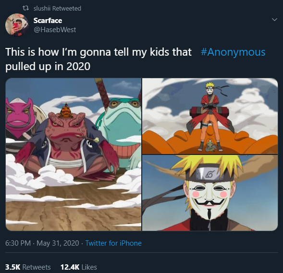Open the Twitter for iPhone link
This screenshot has height=273, width=283.
point(113,243)
